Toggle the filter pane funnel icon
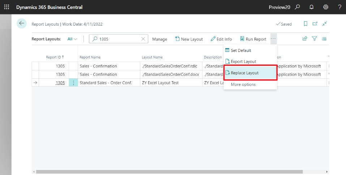This screenshot has height=175, width=346. [x=315, y=39]
